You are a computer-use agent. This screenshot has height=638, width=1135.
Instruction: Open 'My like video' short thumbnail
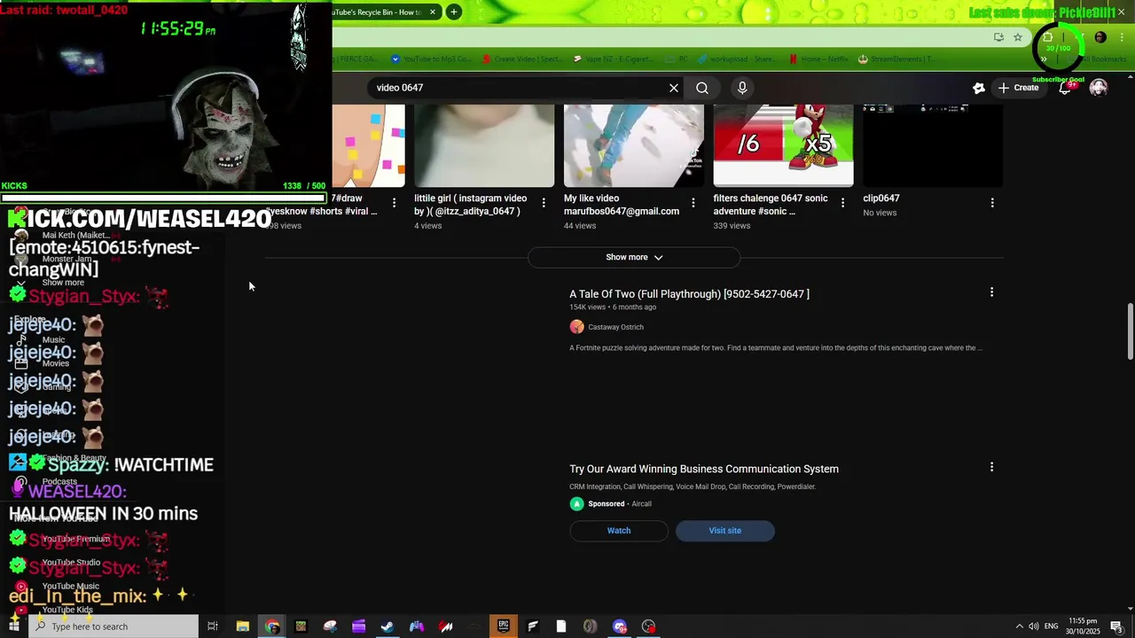(x=634, y=145)
